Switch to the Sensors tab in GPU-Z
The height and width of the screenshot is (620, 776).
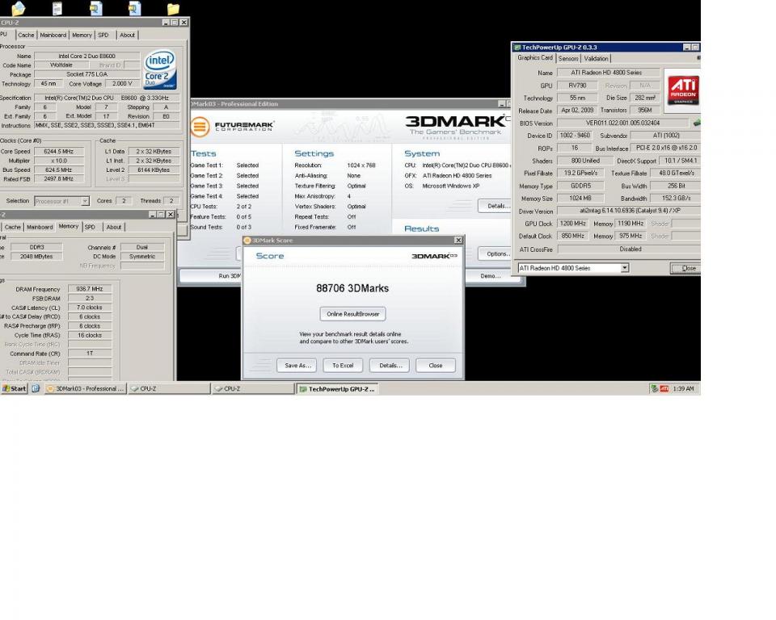(568, 58)
